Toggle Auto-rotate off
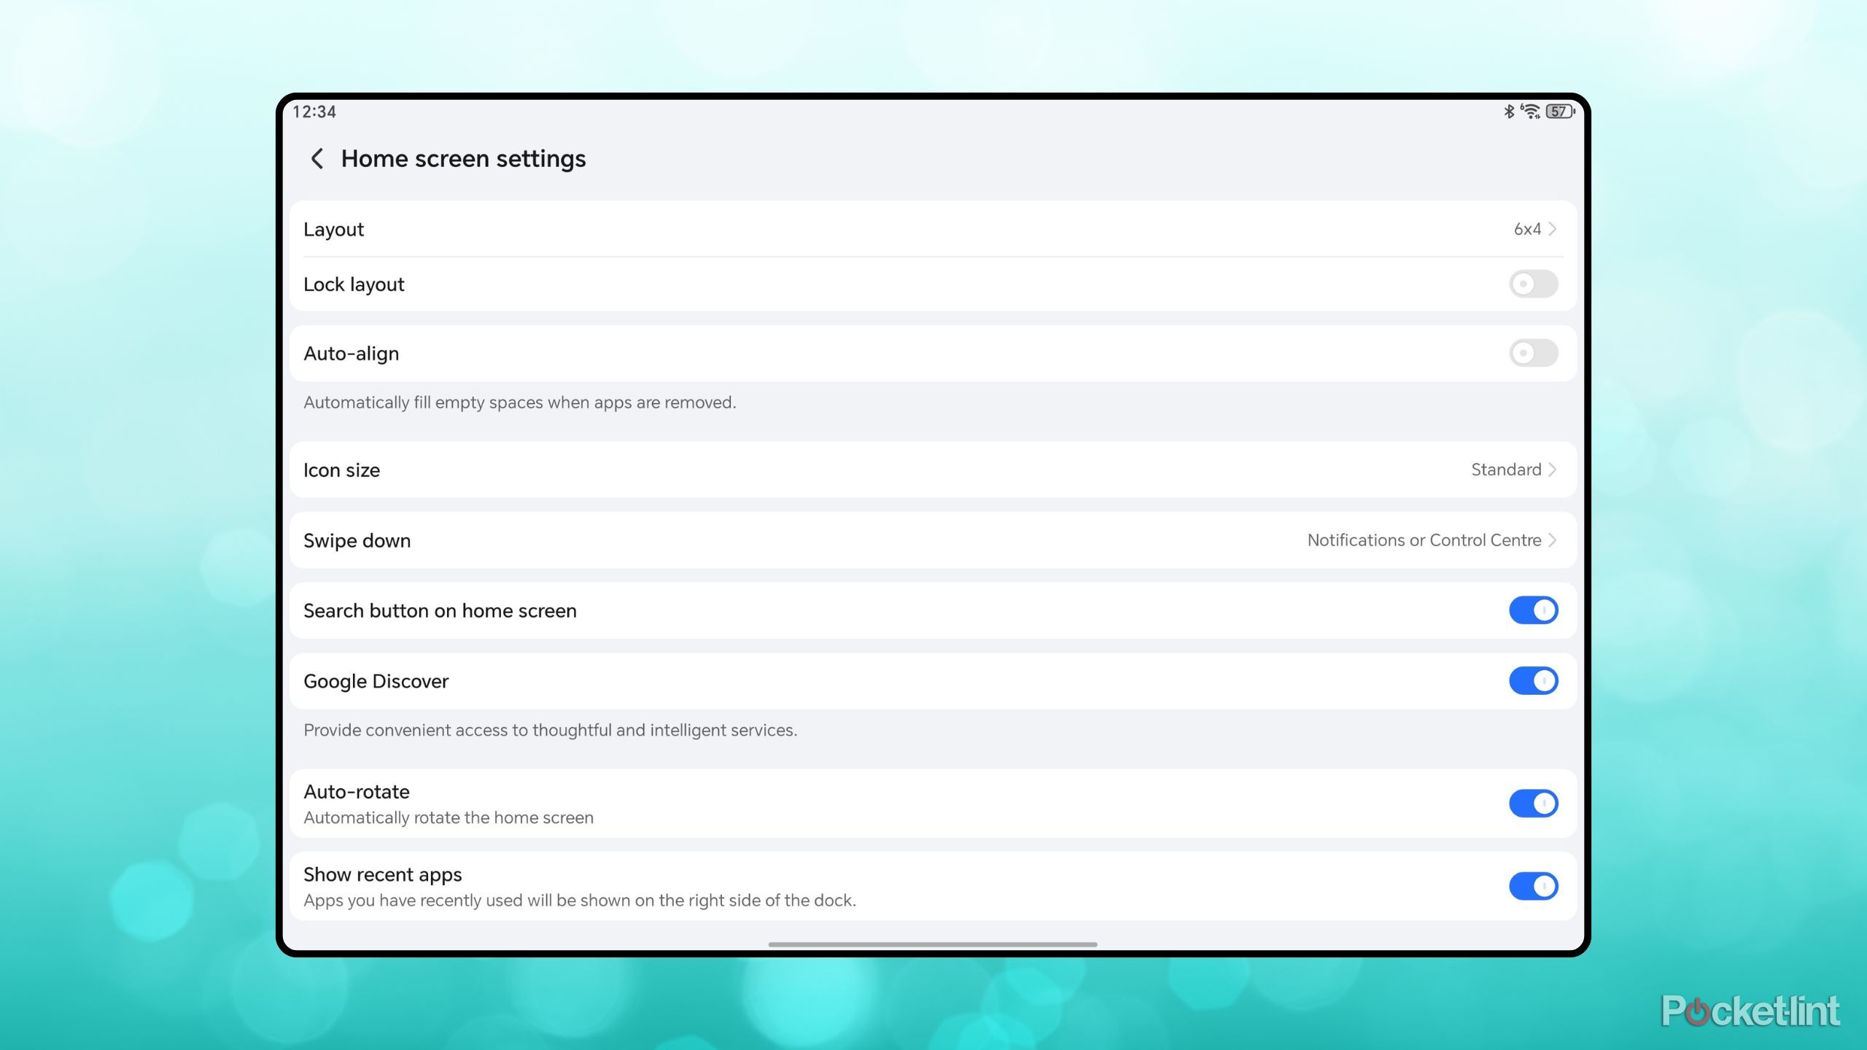The image size is (1867, 1050). [1533, 803]
